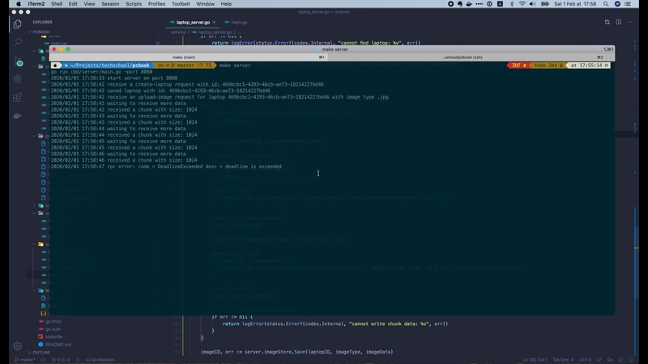Open the keyboard input source A icon
648x364 pixels.
[500, 4]
